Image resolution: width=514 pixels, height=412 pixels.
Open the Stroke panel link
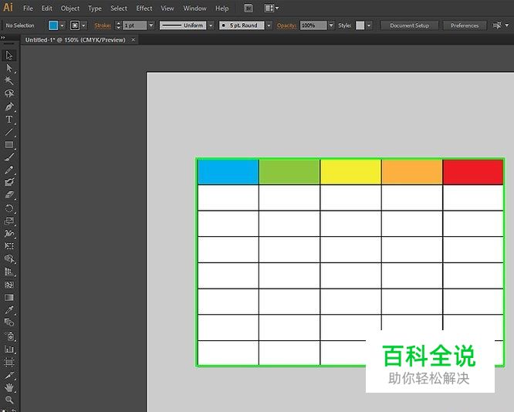click(x=103, y=25)
